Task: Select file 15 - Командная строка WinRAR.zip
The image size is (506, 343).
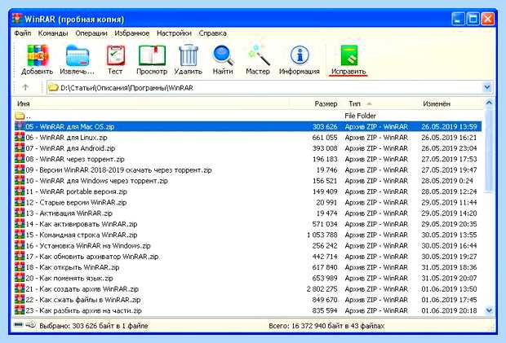Action: [248, 235]
